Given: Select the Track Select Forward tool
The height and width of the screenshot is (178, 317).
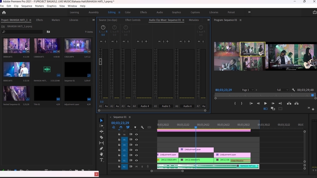Looking at the screenshot, I should (101, 126).
